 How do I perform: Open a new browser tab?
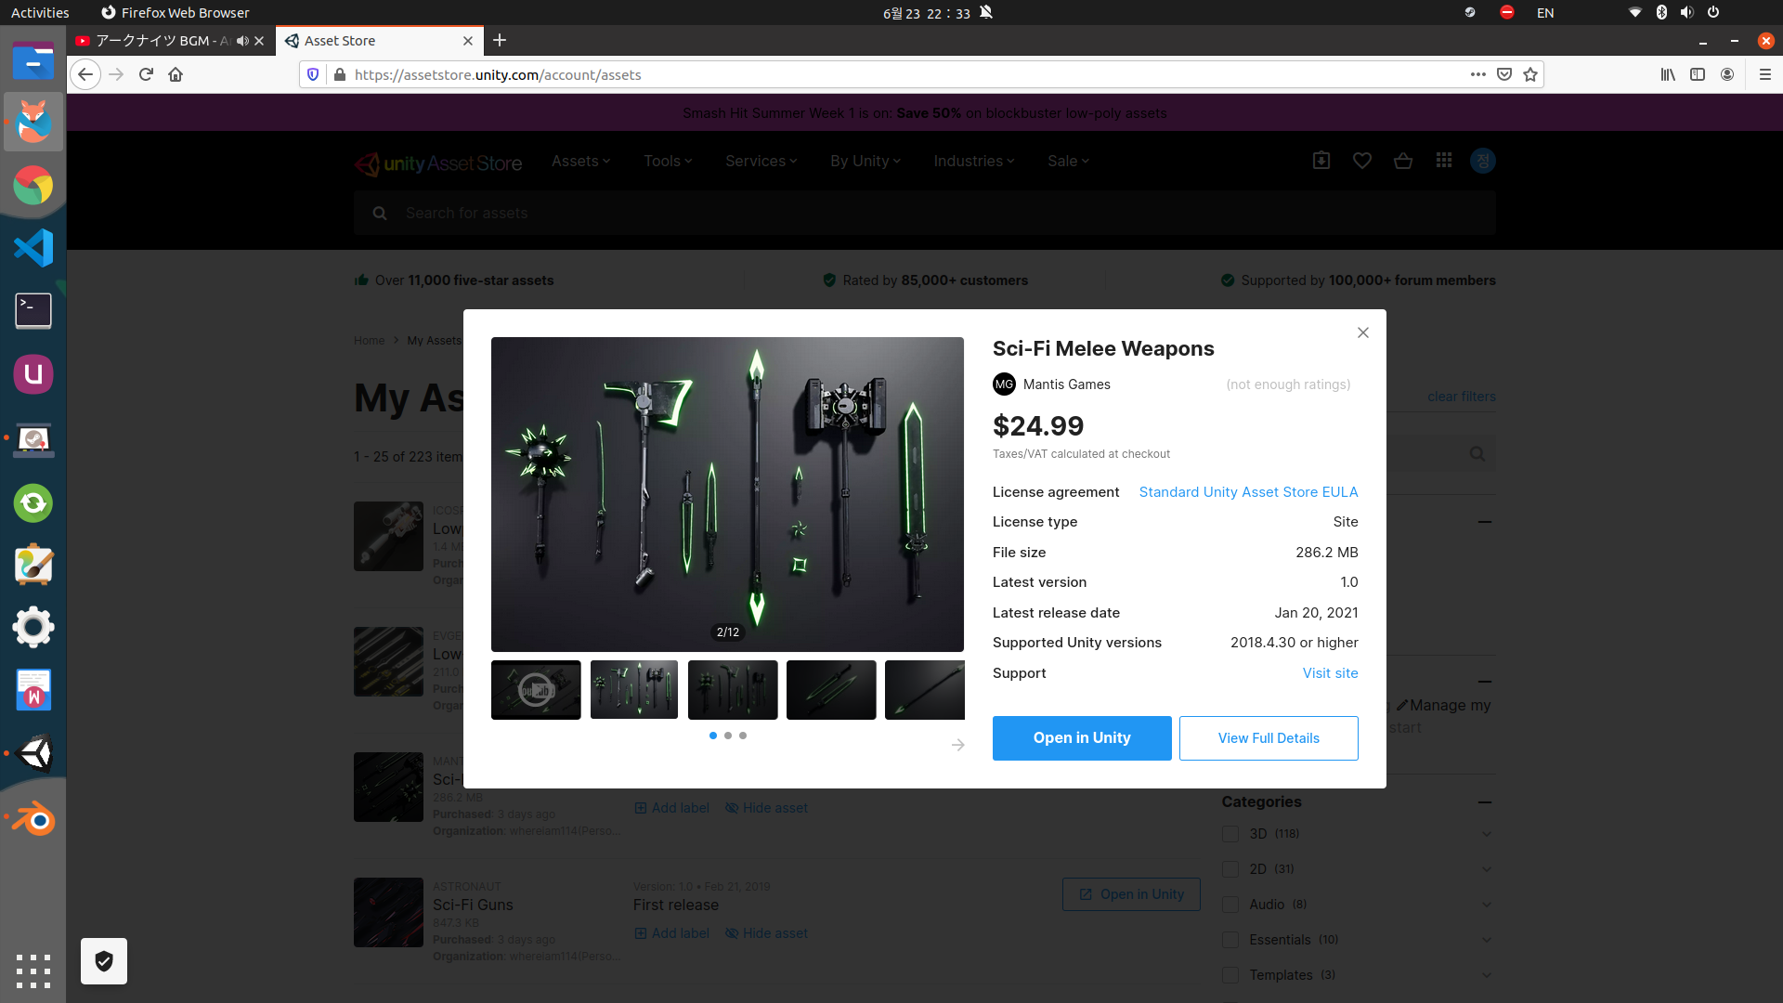point(500,40)
